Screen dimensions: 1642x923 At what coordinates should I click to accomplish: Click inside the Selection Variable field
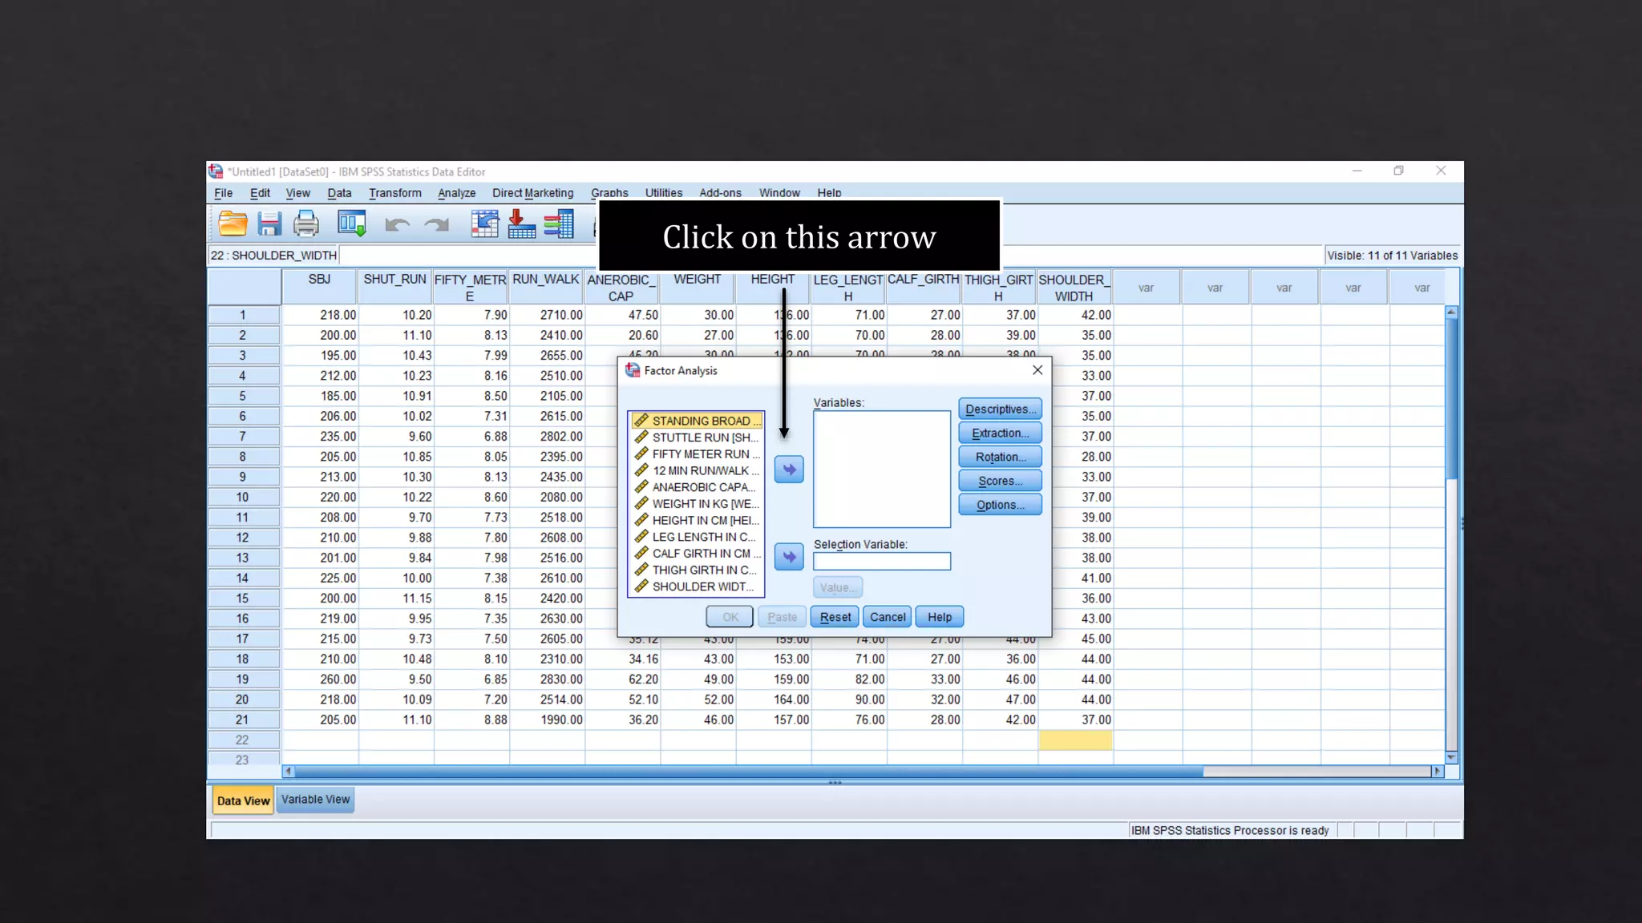[x=882, y=562]
